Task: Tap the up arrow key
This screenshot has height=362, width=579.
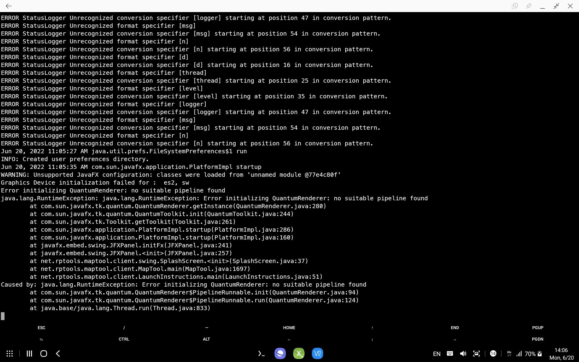Action: pyautogui.click(x=372, y=328)
